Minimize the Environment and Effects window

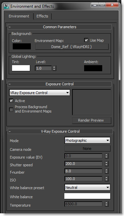point(95,5)
